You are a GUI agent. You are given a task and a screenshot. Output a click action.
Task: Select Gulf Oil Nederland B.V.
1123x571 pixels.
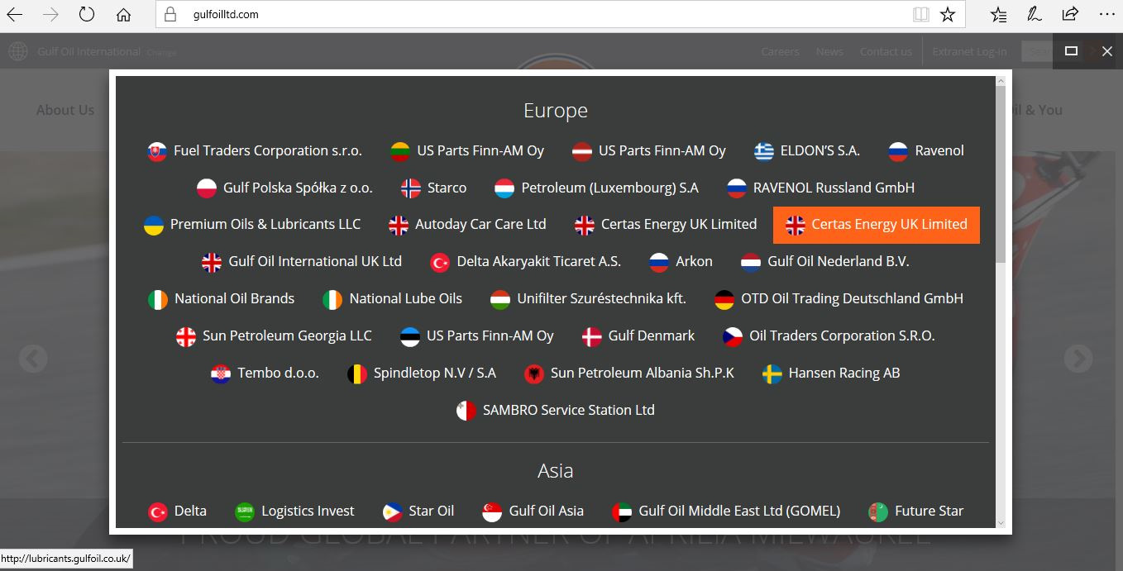[x=825, y=262]
